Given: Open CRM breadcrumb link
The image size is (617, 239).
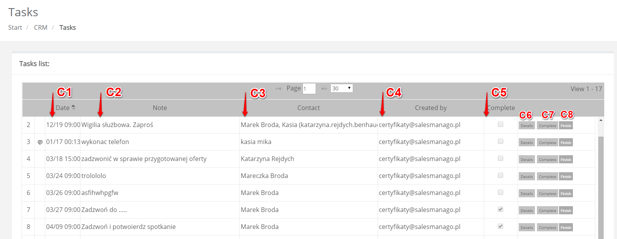Looking at the screenshot, I should tap(41, 27).
